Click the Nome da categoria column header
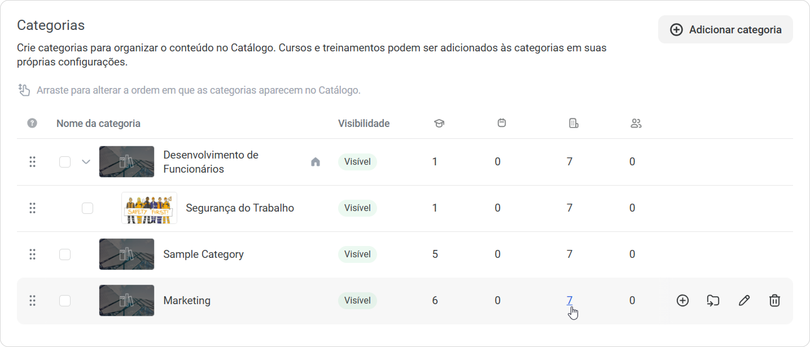810x347 pixels. click(x=98, y=124)
